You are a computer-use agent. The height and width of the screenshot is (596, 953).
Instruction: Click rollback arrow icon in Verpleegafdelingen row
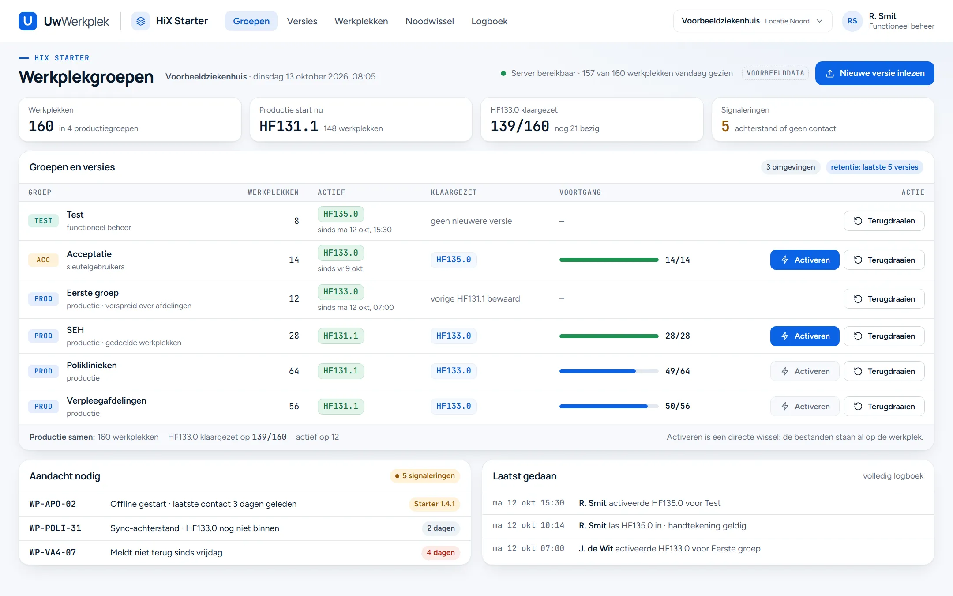[x=858, y=407]
